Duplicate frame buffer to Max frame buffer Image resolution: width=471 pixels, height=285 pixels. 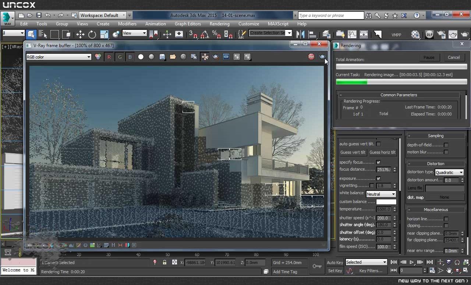194,57
